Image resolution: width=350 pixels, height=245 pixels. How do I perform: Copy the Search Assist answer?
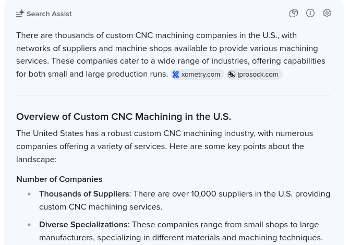[294, 14]
